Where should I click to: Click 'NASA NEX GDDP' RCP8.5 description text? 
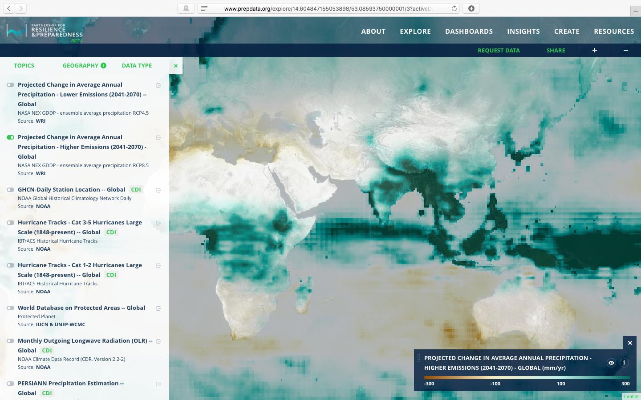[x=83, y=165]
